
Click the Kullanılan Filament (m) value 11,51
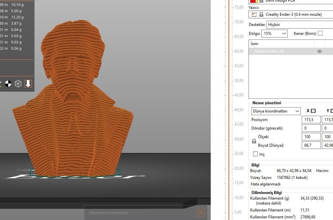pyautogui.click(x=305, y=210)
